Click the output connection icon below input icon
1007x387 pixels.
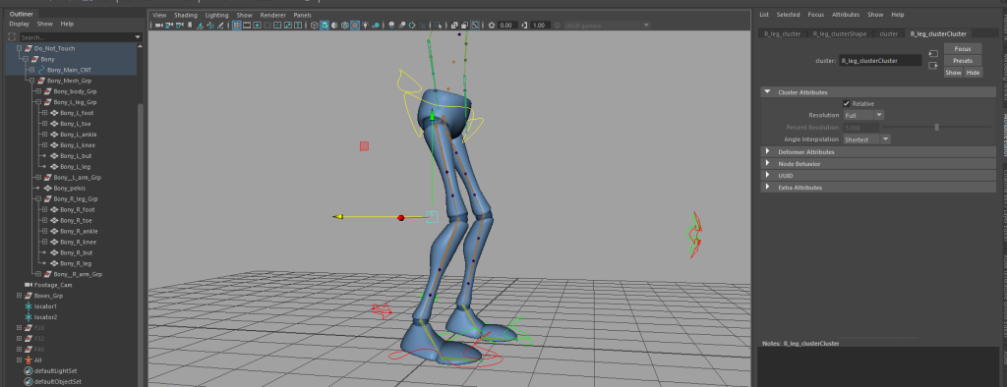click(932, 65)
